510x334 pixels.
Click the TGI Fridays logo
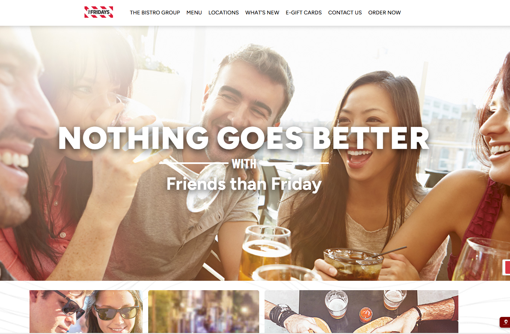coord(99,12)
